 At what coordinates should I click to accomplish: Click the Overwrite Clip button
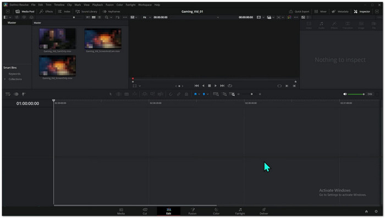coord(152,94)
